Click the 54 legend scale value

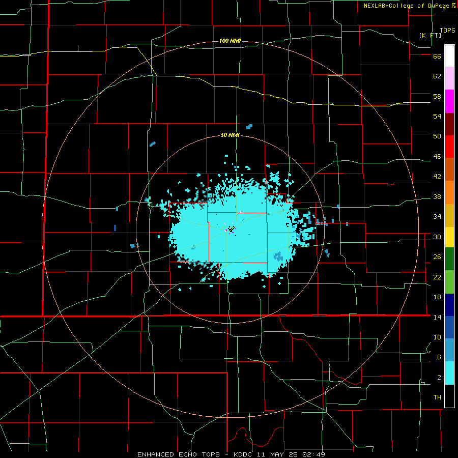click(x=437, y=116)
